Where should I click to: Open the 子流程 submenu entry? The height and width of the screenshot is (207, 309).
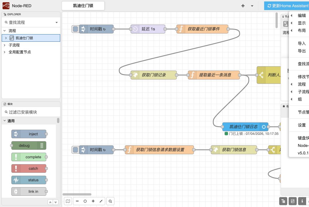tap(299, 92)
